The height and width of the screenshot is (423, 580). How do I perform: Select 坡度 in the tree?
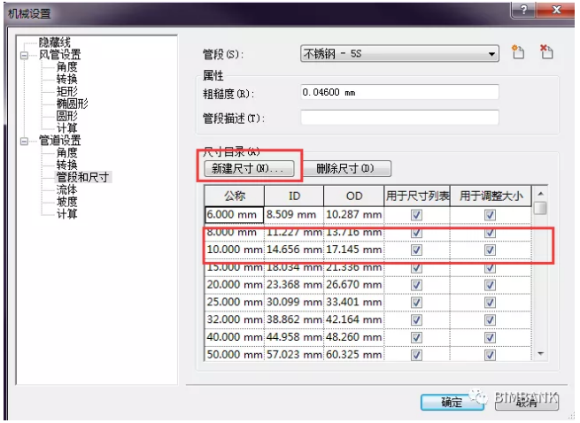click(67, 202)
